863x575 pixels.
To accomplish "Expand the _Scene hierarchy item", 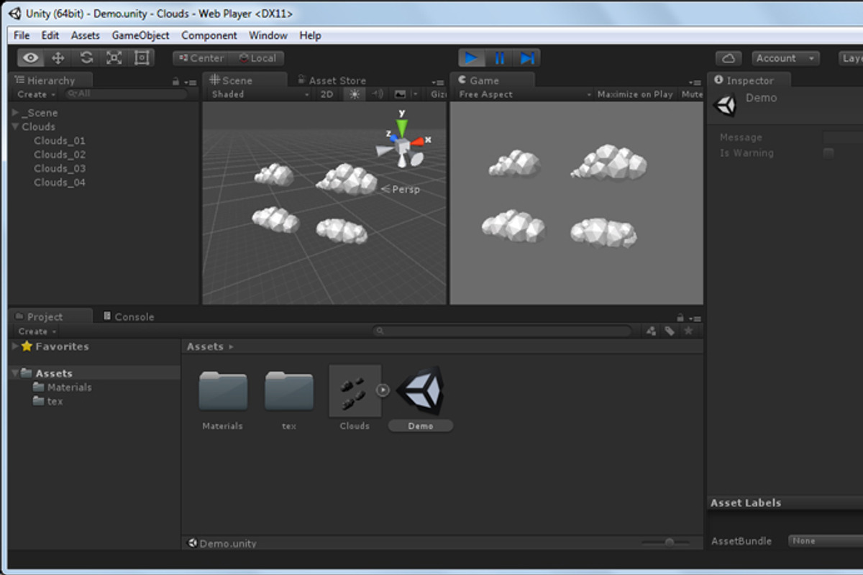I will click(16, 113).
